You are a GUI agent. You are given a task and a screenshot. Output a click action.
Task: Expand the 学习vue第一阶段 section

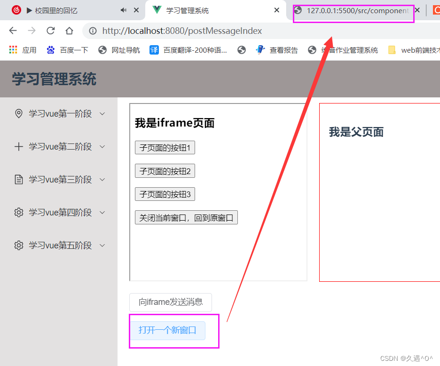[102, 113]
